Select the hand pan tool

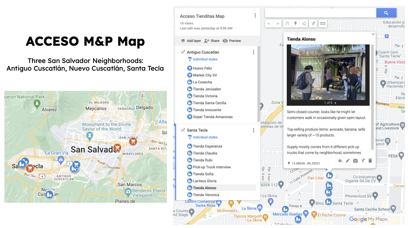[287, 24]
